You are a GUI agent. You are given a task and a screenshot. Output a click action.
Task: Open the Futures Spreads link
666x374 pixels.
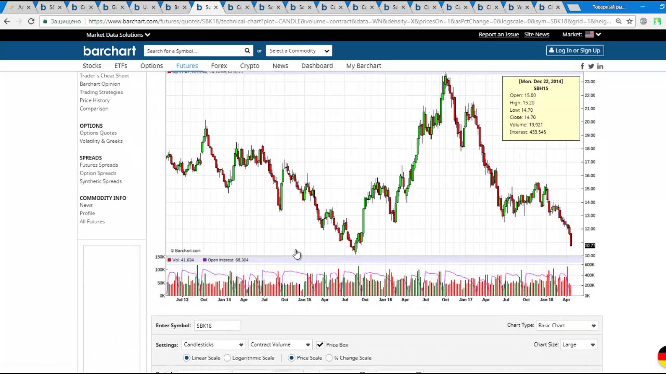99,165
